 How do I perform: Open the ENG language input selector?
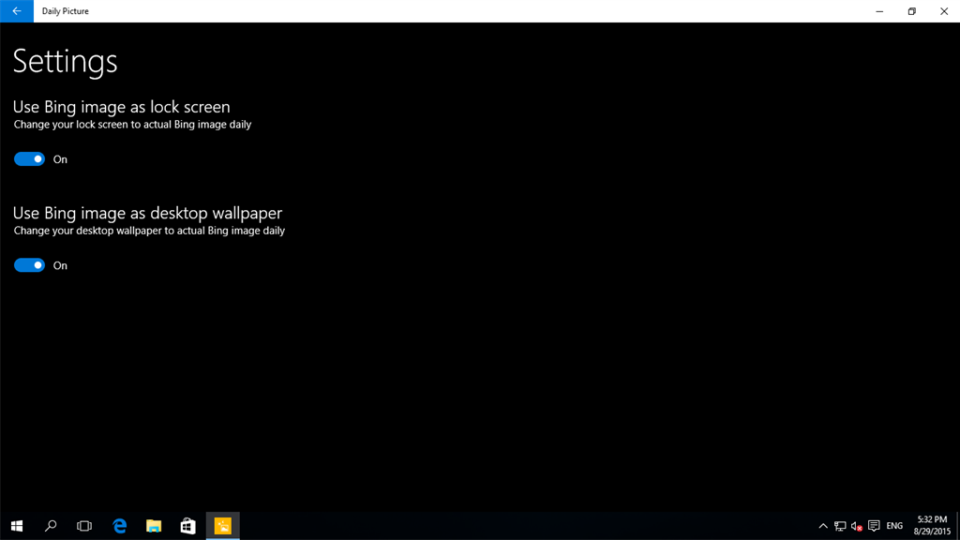(892, 526)
